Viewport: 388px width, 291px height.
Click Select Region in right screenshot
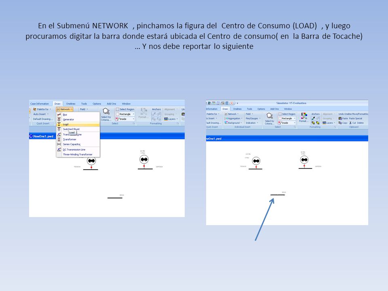[287, 114]
